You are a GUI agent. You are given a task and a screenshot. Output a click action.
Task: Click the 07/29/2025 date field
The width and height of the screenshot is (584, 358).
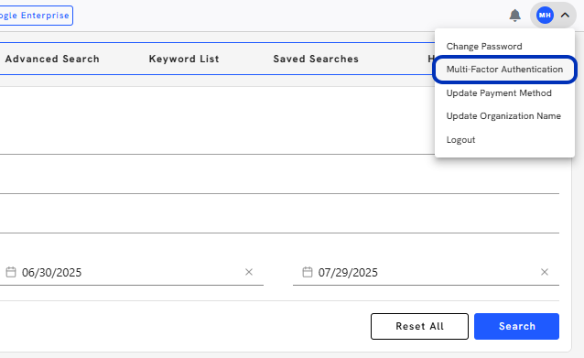426,272
